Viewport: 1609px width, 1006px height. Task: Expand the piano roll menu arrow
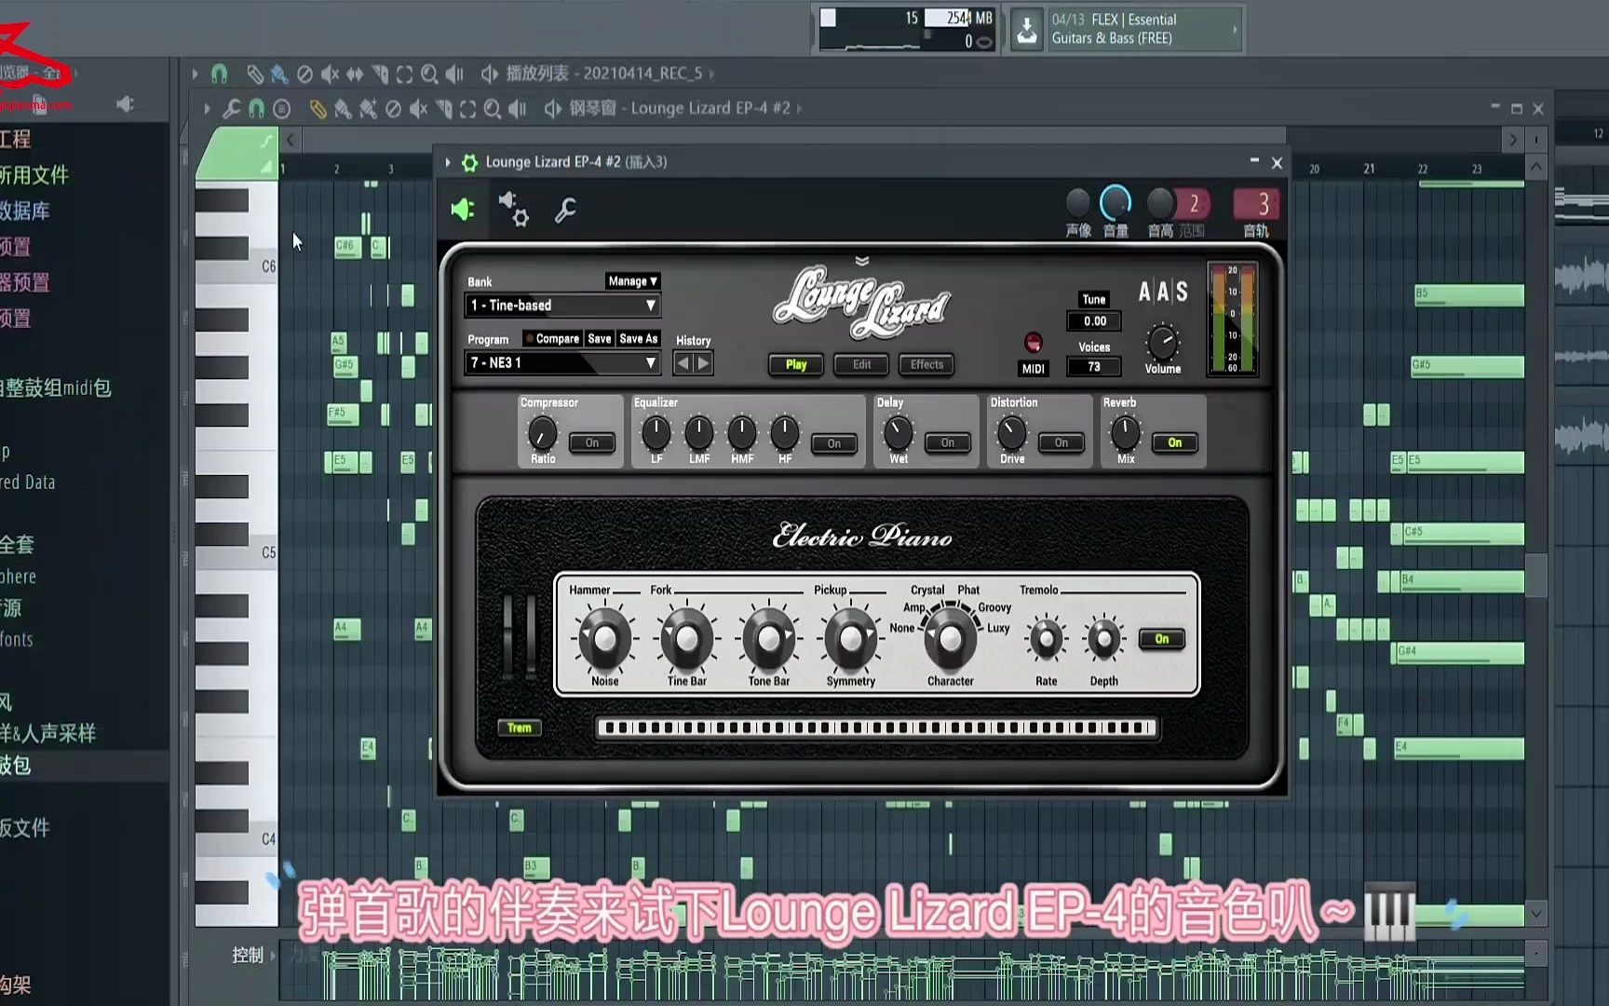[207, 109]
